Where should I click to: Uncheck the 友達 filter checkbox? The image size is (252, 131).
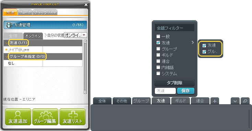pyautogui.click(x=158, y=43)
